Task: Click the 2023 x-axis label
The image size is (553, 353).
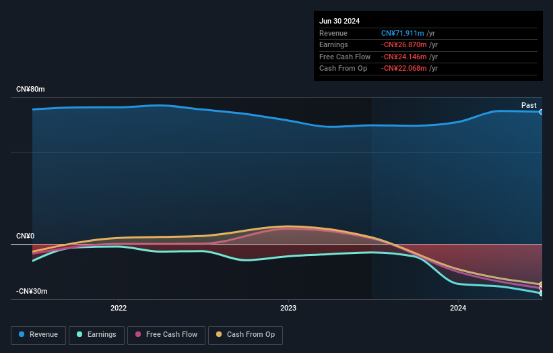Action: pyautogui.click(x=288, y=308)
